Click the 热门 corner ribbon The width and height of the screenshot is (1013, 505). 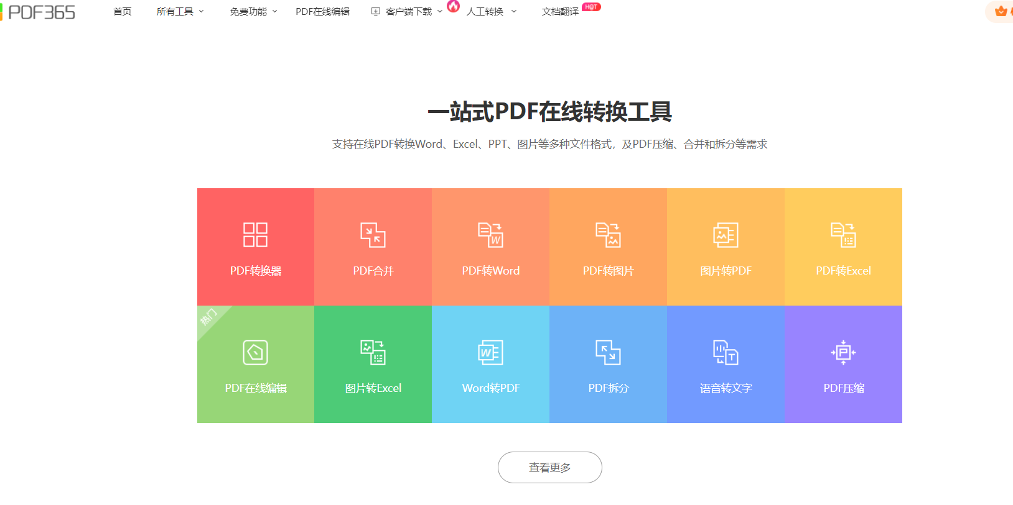[x=209, y=317]
